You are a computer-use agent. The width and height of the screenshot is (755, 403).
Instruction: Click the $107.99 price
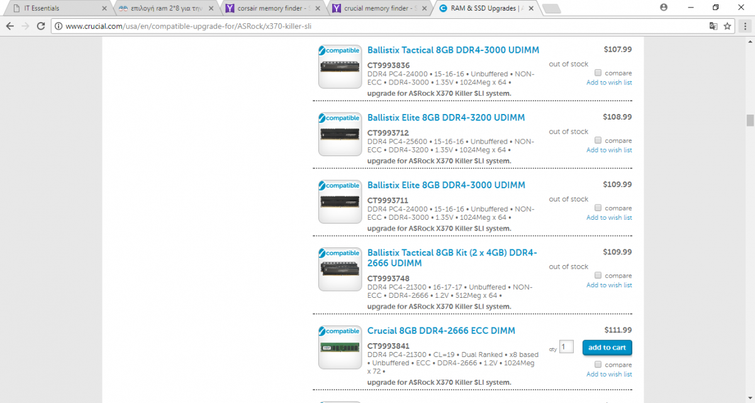(618, 49)
